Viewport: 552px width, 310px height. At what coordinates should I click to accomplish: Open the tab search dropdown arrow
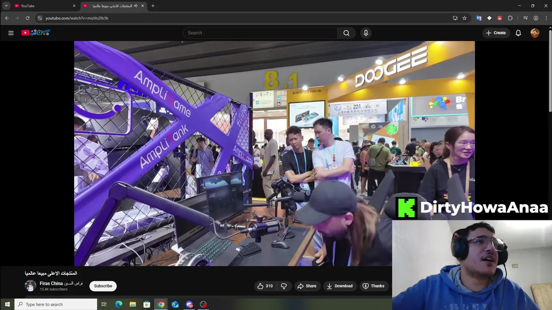pyautogui.click(x=6, y=6)
